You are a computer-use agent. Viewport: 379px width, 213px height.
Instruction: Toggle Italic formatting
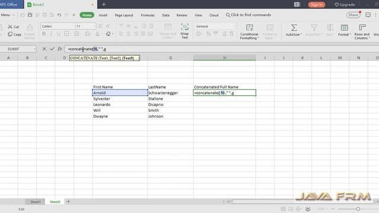(x=52, y=34)
